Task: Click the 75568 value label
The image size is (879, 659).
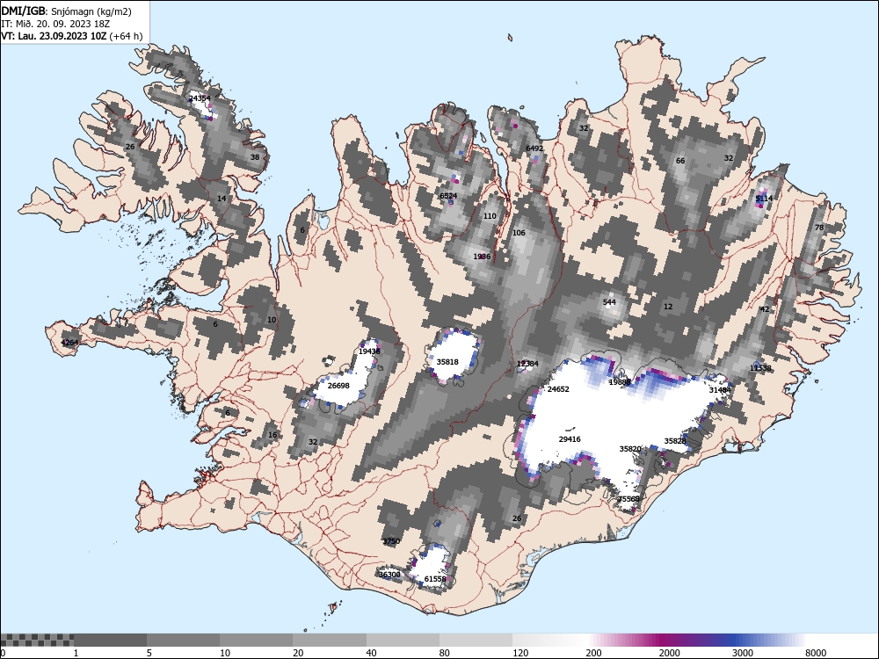Action: coord(628,499)
